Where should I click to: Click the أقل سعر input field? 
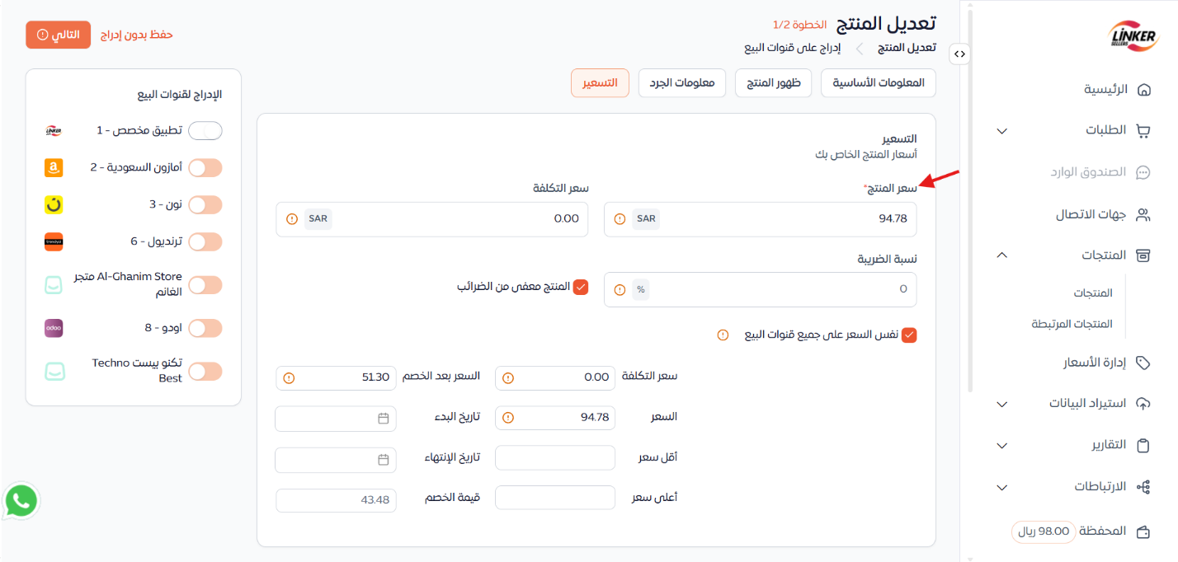click(555, 457)
